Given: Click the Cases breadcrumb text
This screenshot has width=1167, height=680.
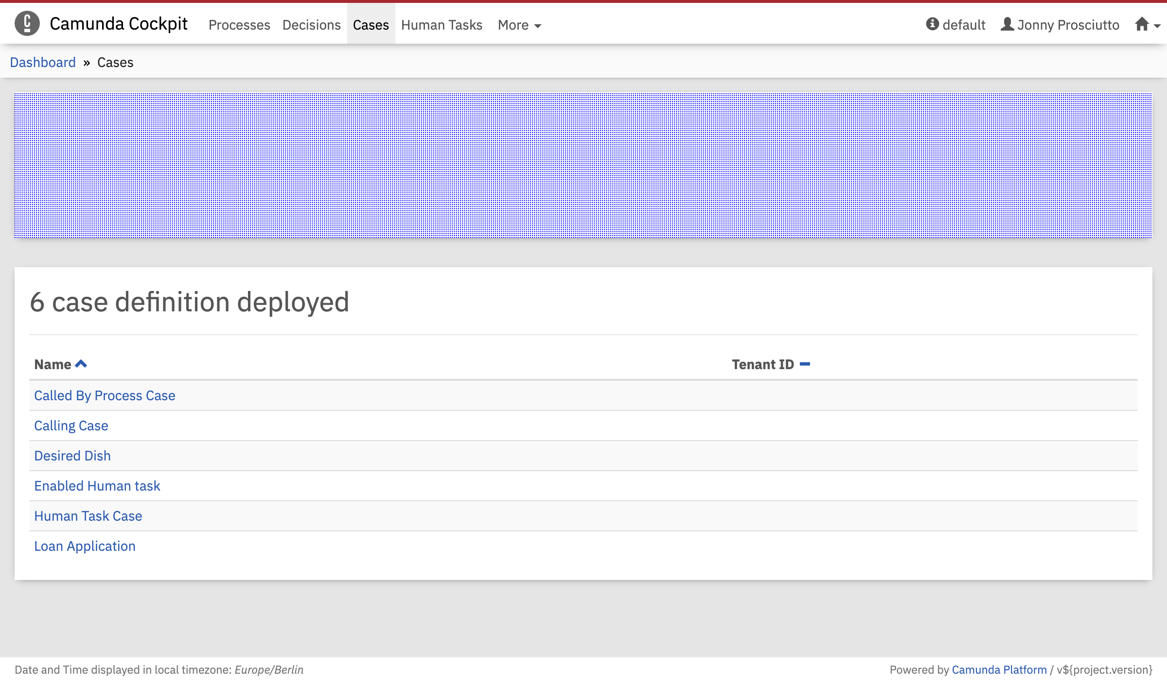Looking at the screenshot, I should pyautogui.click(x=115, y=62).
